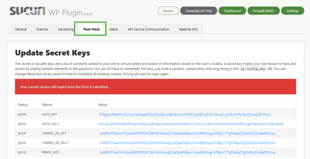The width and height of the screenshot is (310, 159).
Task: Click the NONCE_KEY value link
Action: click(x=187, y=152)
